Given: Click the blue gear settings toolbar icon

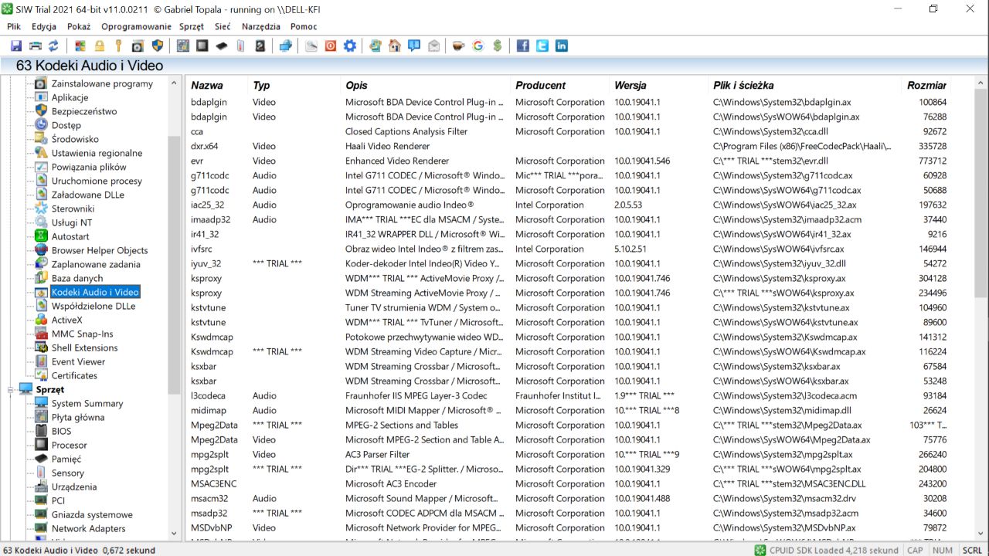Looking at the screenshot, I should [x=350, y=46].
